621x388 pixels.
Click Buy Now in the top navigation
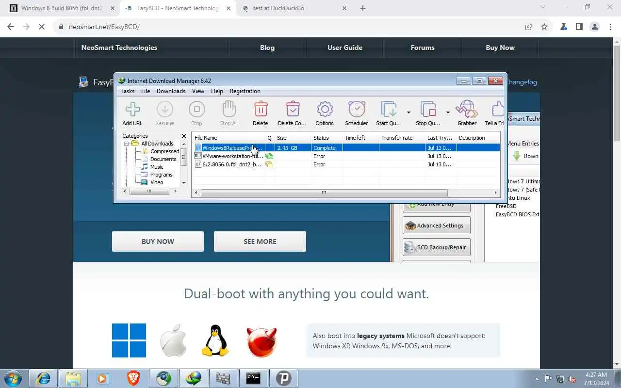click(500, 48)
